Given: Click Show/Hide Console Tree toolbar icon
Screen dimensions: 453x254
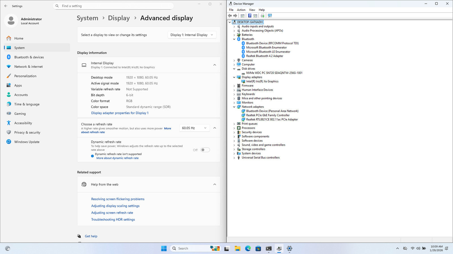Looking at the screenshot, I should pyautogui.click(x=242, y=16).
